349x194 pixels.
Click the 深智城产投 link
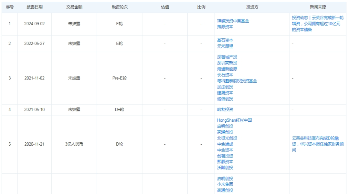click(227, 57)
